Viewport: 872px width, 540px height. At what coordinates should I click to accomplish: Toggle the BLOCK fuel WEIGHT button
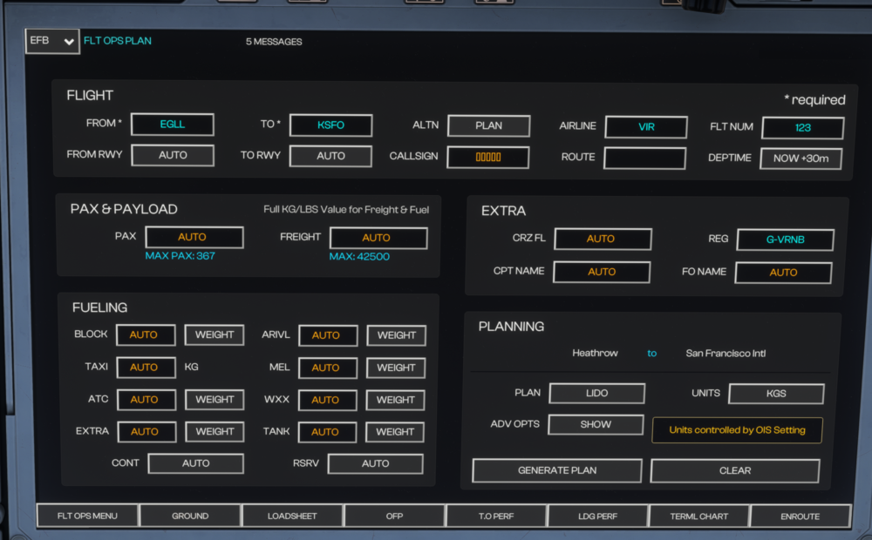pos(215,334)
